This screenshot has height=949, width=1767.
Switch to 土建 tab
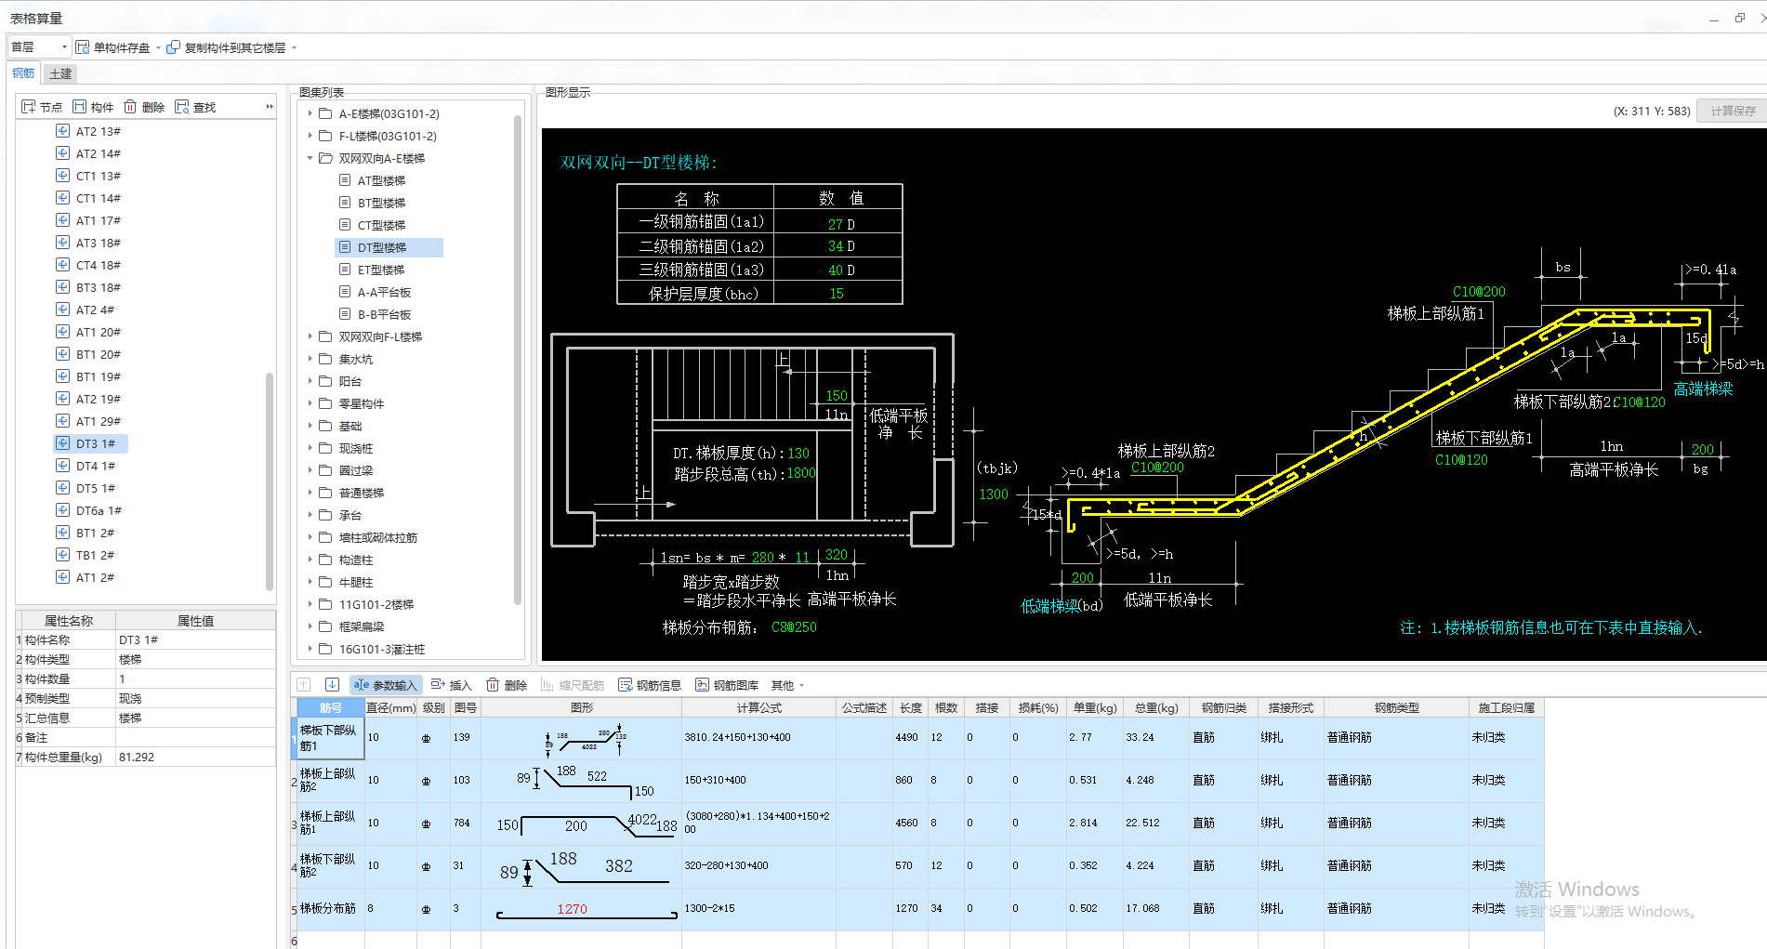coord(60,73)
